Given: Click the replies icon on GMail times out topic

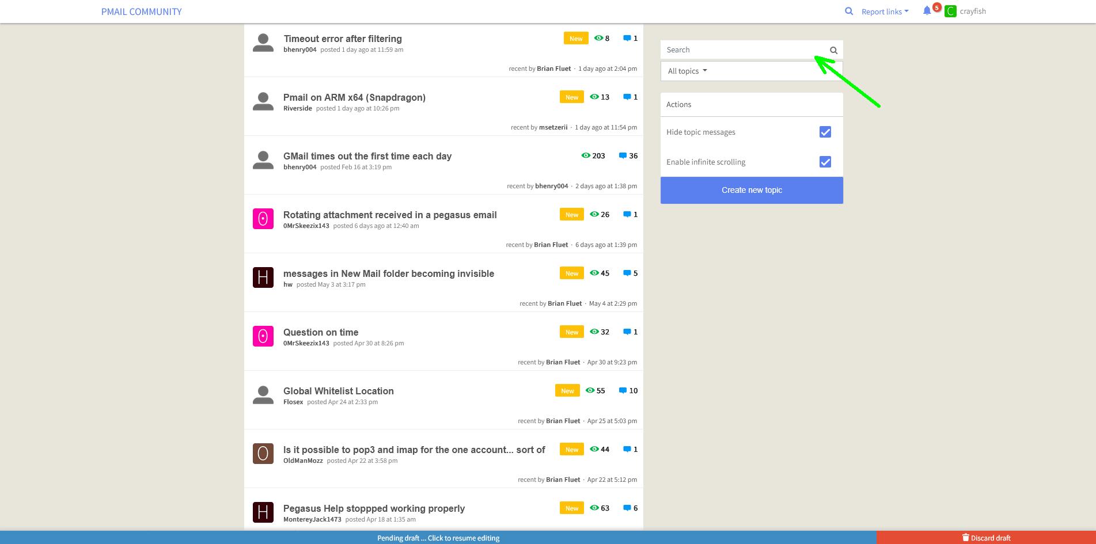Looking at the screenshot, I should [x=622, y=156].
